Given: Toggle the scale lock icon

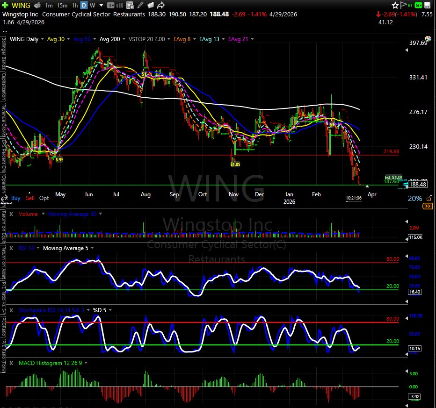Looking at the screenshot, I should (429, 198).
